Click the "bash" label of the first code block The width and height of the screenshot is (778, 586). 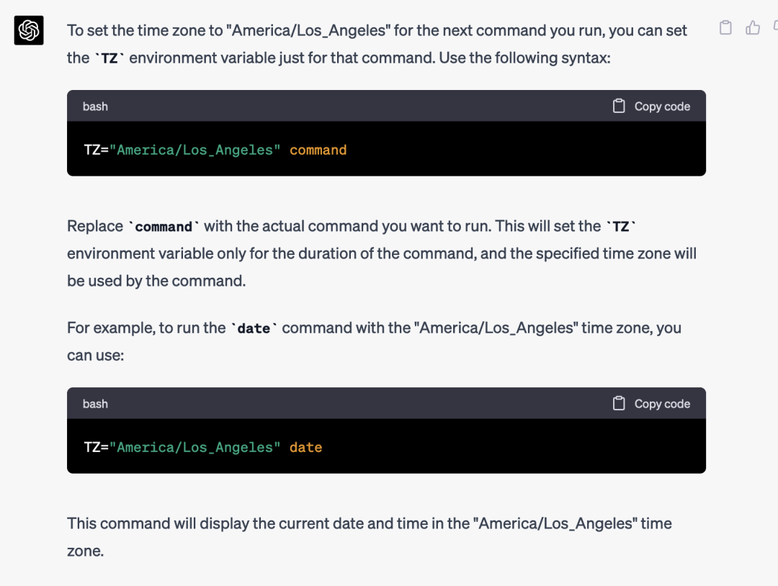click(x=95, y=107)
